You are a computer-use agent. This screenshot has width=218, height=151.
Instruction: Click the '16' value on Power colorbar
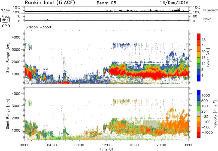203,58
